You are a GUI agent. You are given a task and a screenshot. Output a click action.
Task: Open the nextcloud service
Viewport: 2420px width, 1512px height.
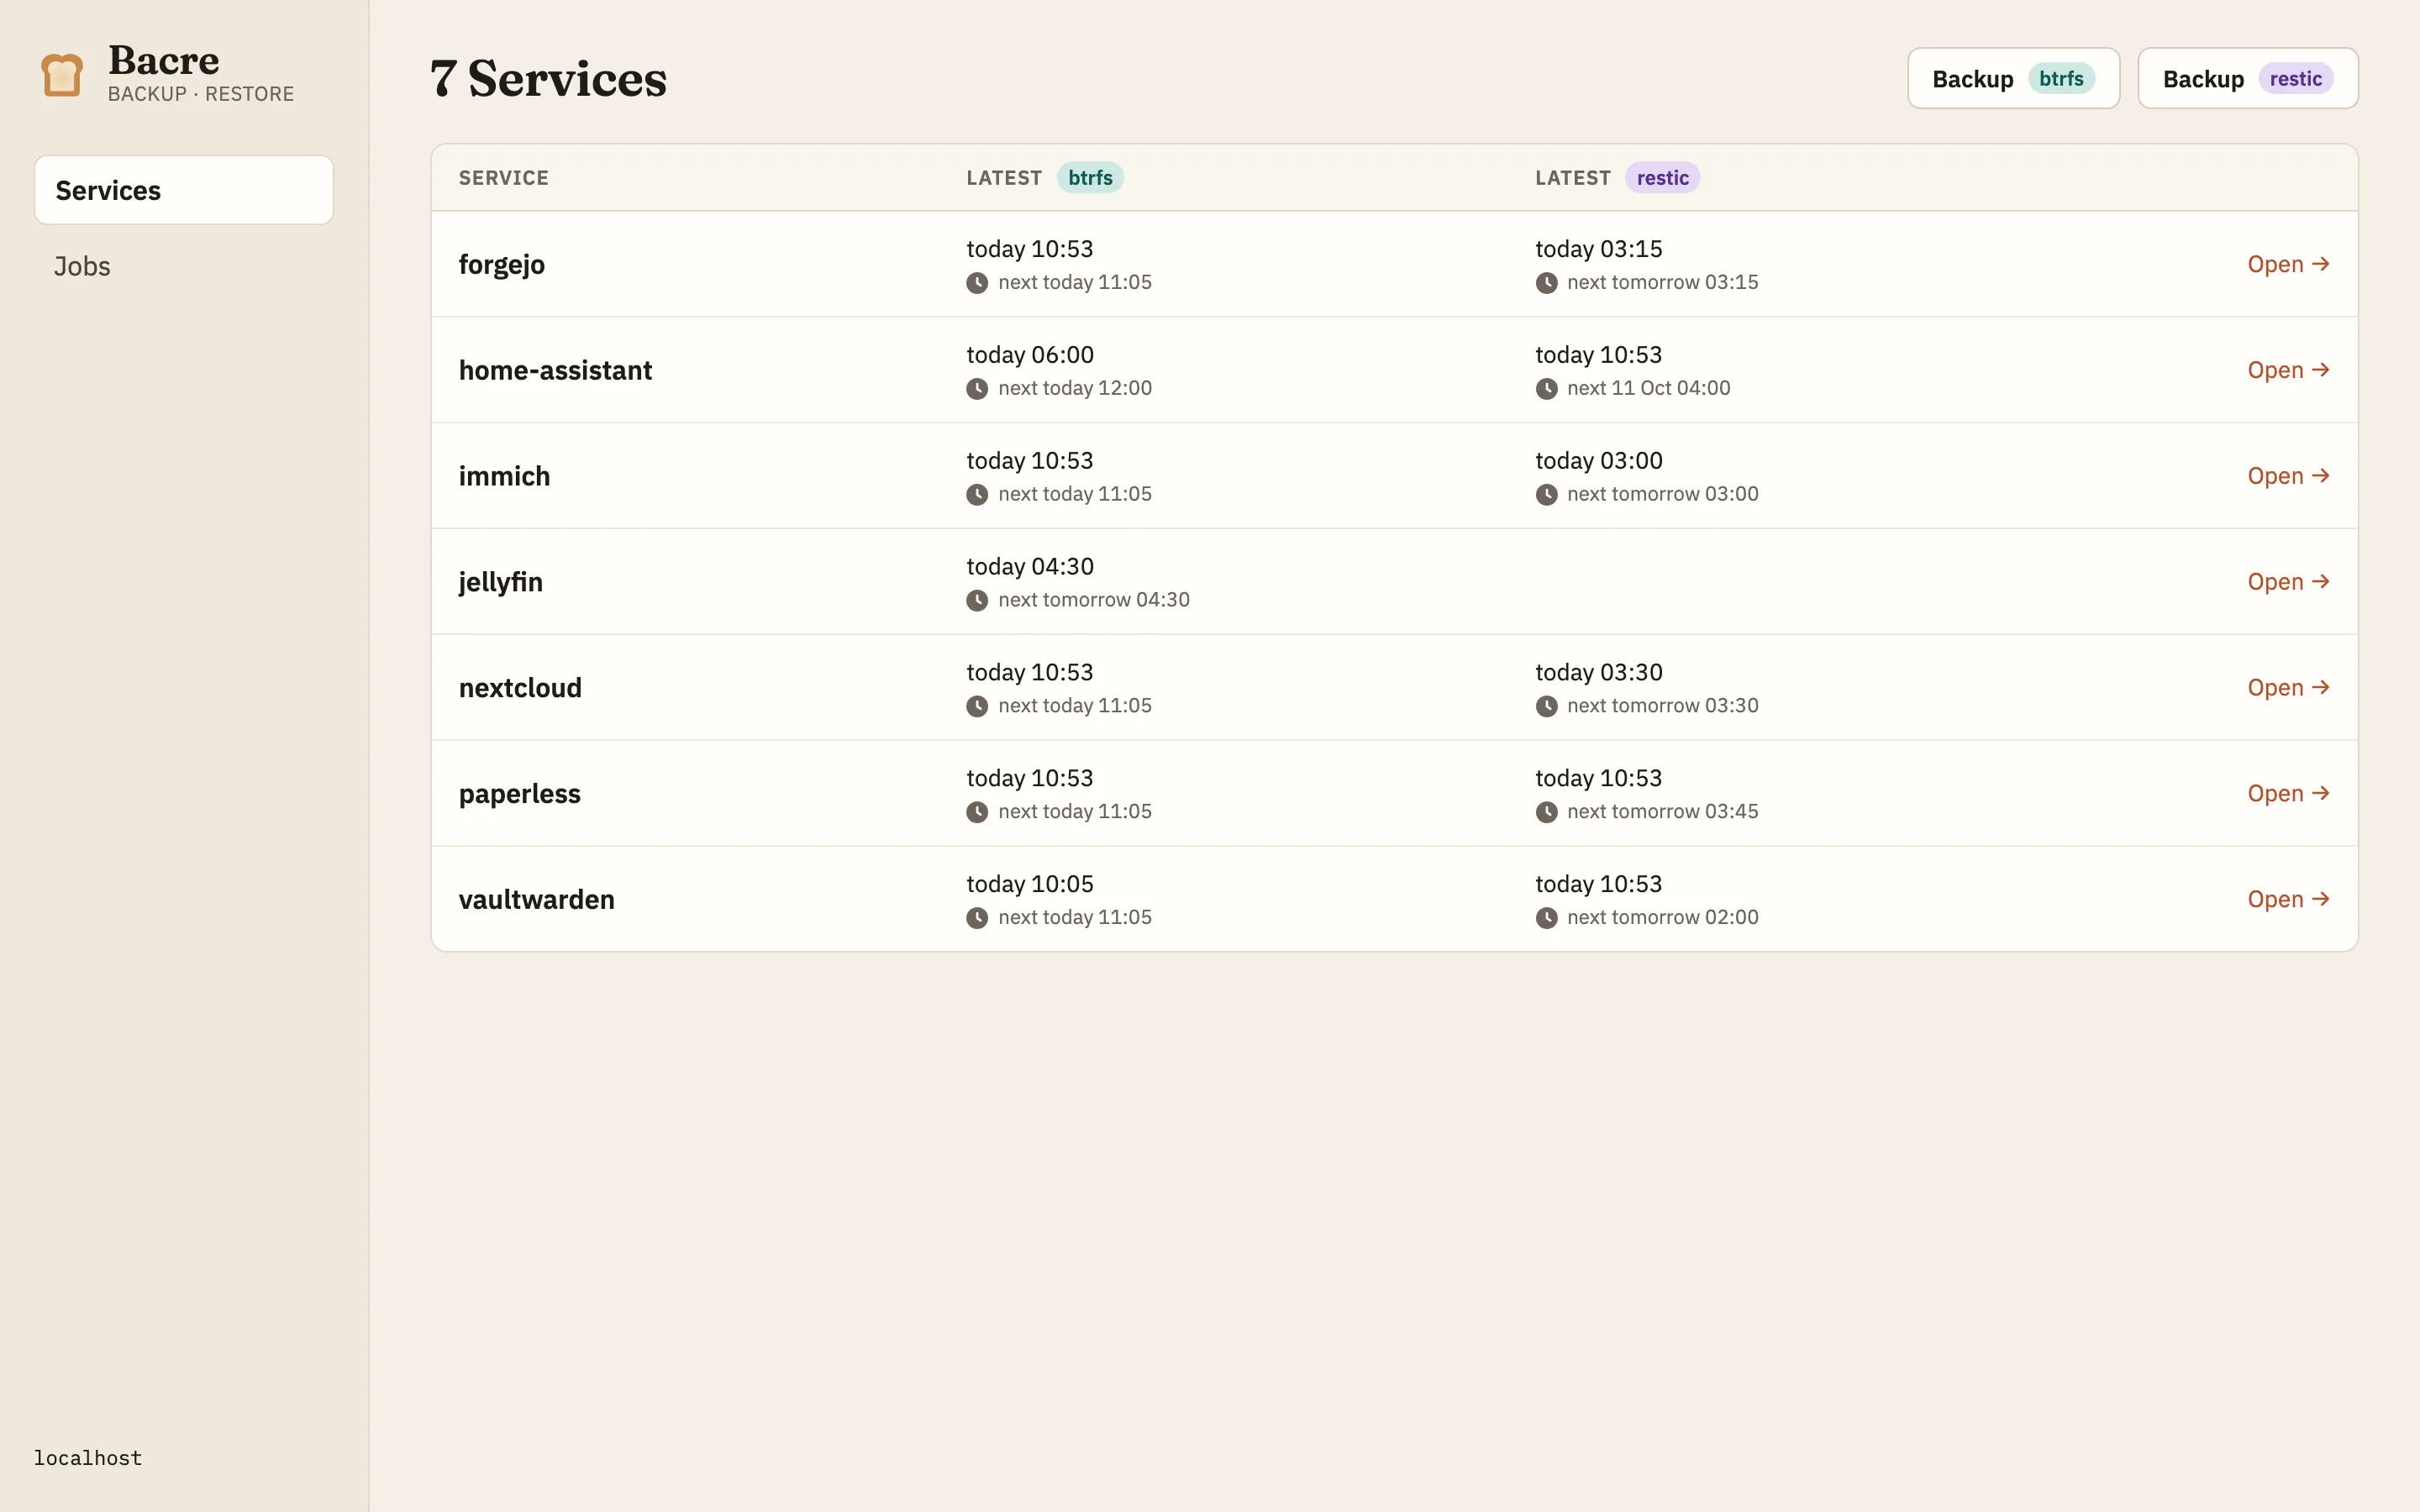click(2288, 688)
